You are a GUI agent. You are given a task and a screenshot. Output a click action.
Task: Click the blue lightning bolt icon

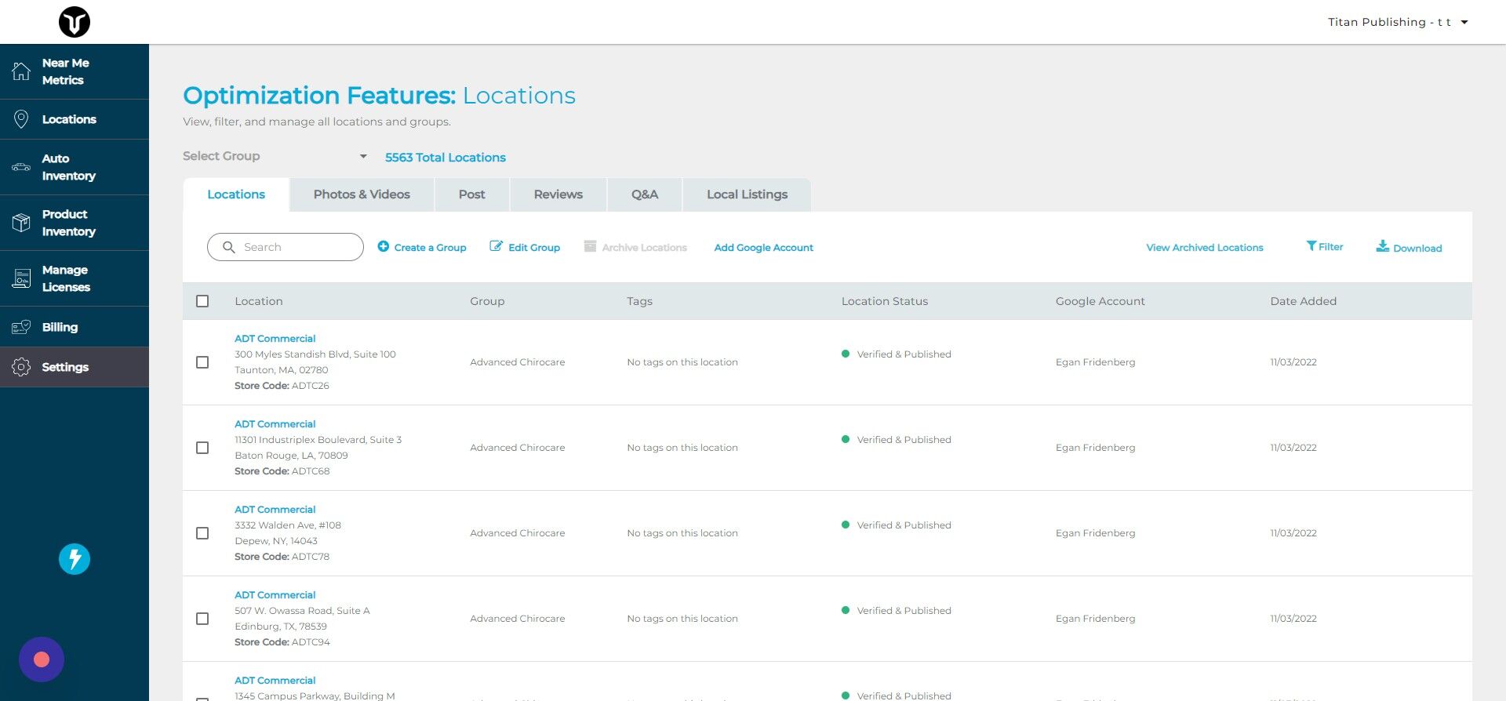(x=75, y=559)
